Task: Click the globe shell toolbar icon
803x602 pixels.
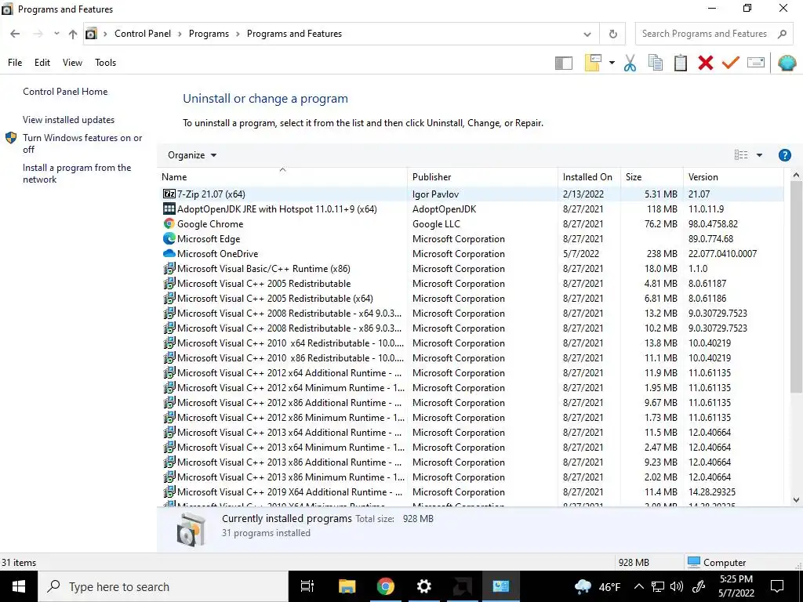Action: [x=787, y=63]
